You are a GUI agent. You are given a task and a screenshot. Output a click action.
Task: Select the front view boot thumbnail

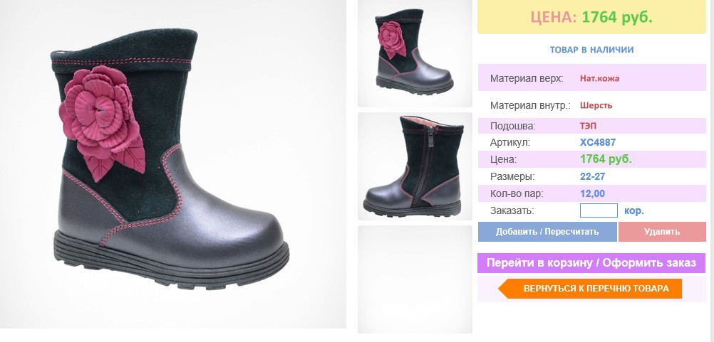coord(415,53)
